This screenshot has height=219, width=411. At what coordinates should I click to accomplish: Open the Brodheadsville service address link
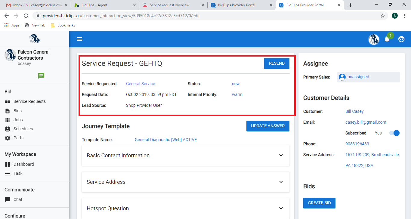(x=372, y=160)
